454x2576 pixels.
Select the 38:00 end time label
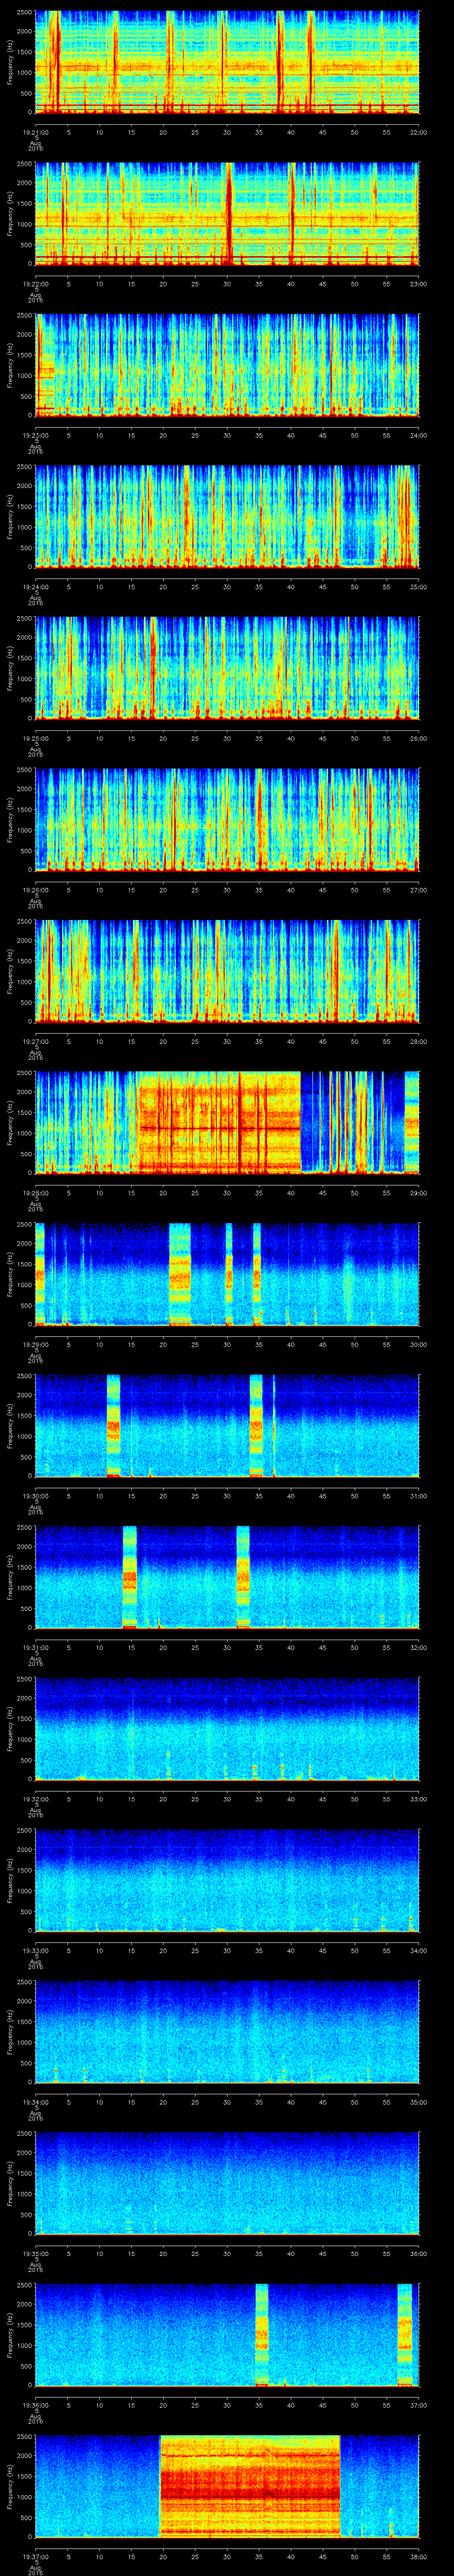pos(418,2557)
